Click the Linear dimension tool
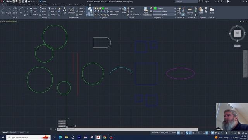The image size is (248, 140). click(80, 9)
